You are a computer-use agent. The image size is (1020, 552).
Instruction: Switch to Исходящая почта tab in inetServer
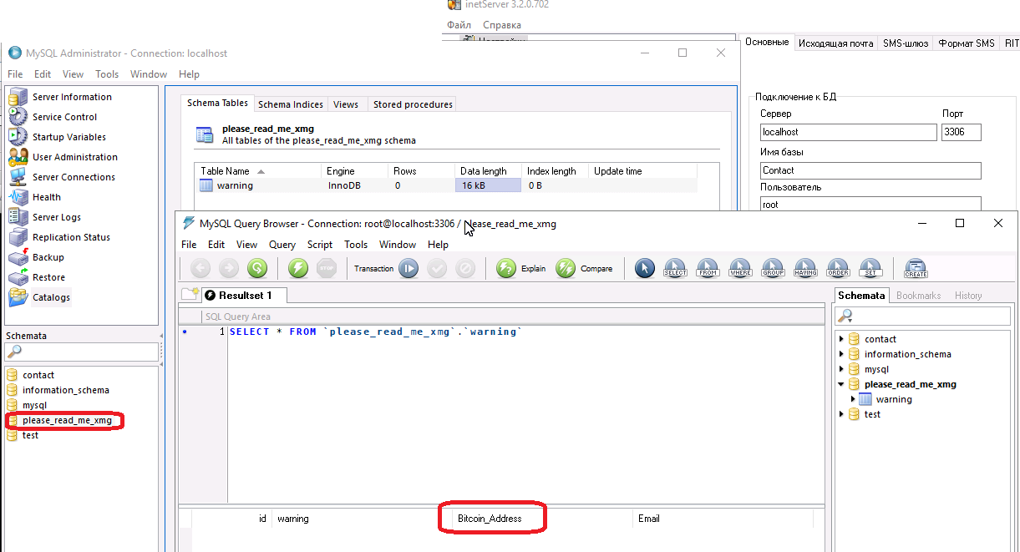coord(836,43)
